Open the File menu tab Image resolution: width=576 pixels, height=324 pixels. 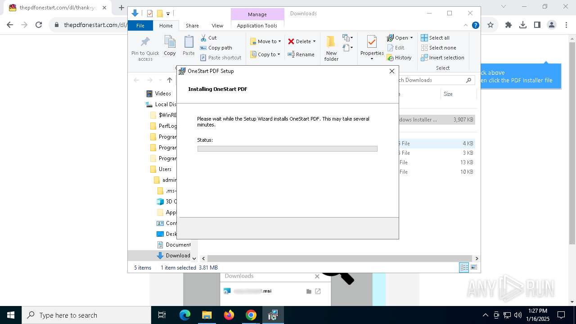(140, 26)
